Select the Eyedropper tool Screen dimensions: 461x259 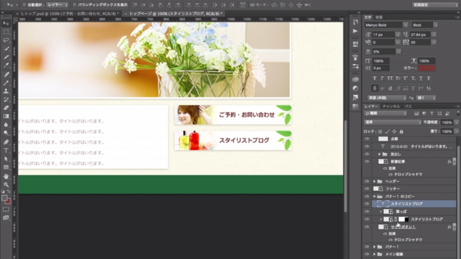tap(6, 65)
